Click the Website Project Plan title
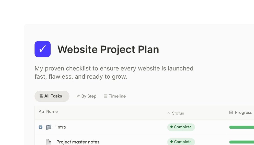Viewport: 254px width, 145px height. tap(108, 49)
